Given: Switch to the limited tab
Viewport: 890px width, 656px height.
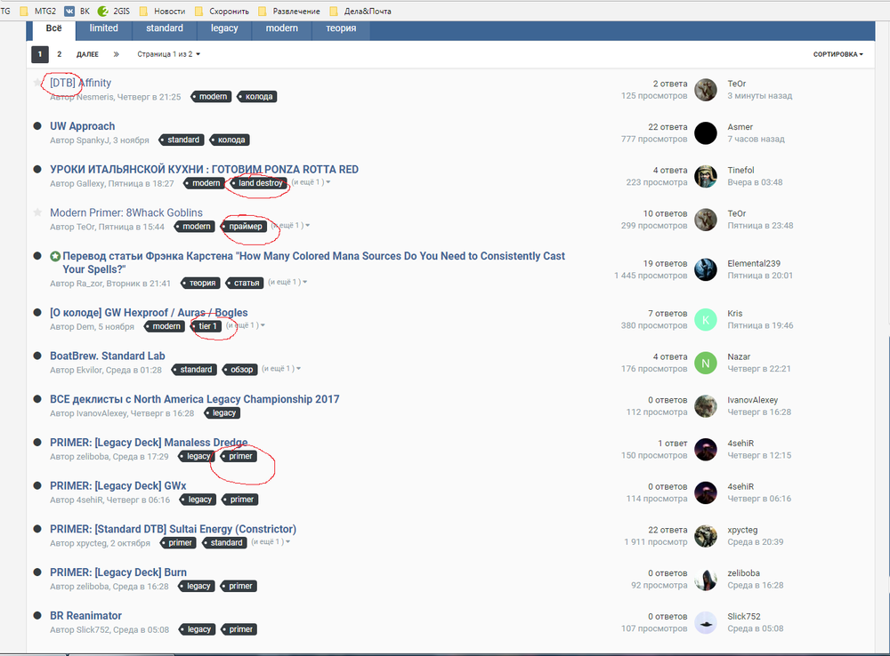Looking at the screenshot, I should pos(103,28).
